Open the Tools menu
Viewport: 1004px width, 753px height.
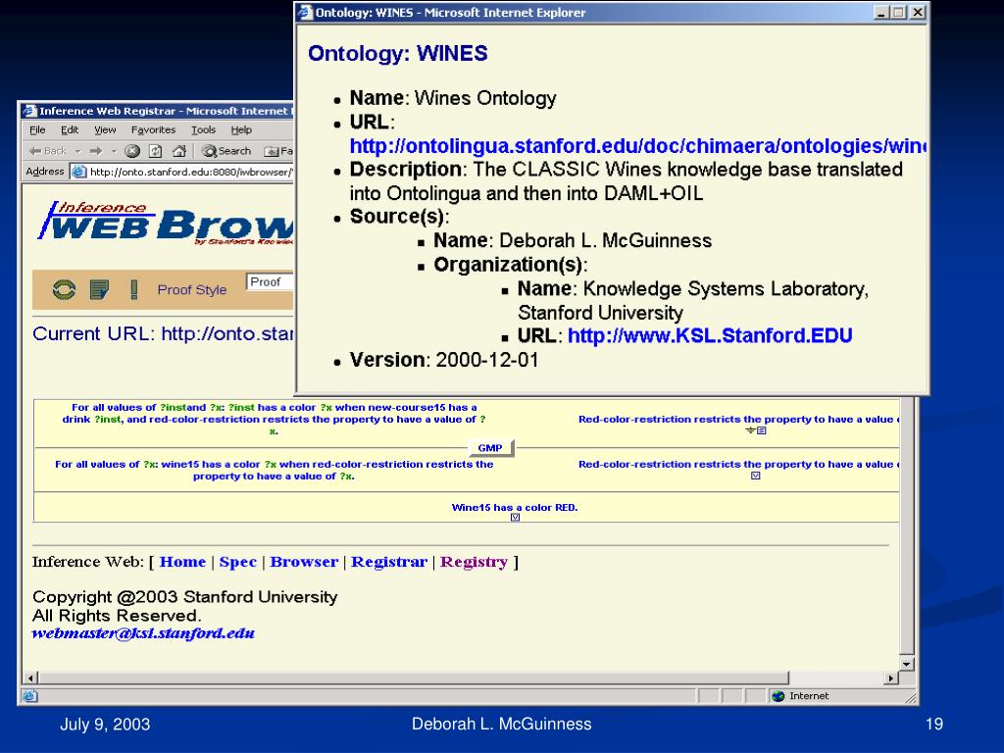[x=204, y=130]
